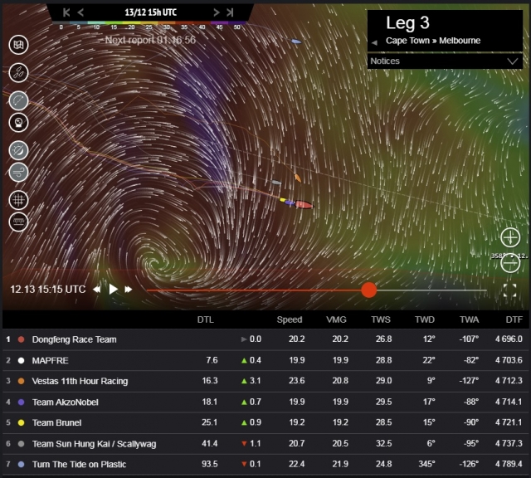Go to the previous leg arrow
The height and width of the screenshot is (478, 531).
point(374,42)
